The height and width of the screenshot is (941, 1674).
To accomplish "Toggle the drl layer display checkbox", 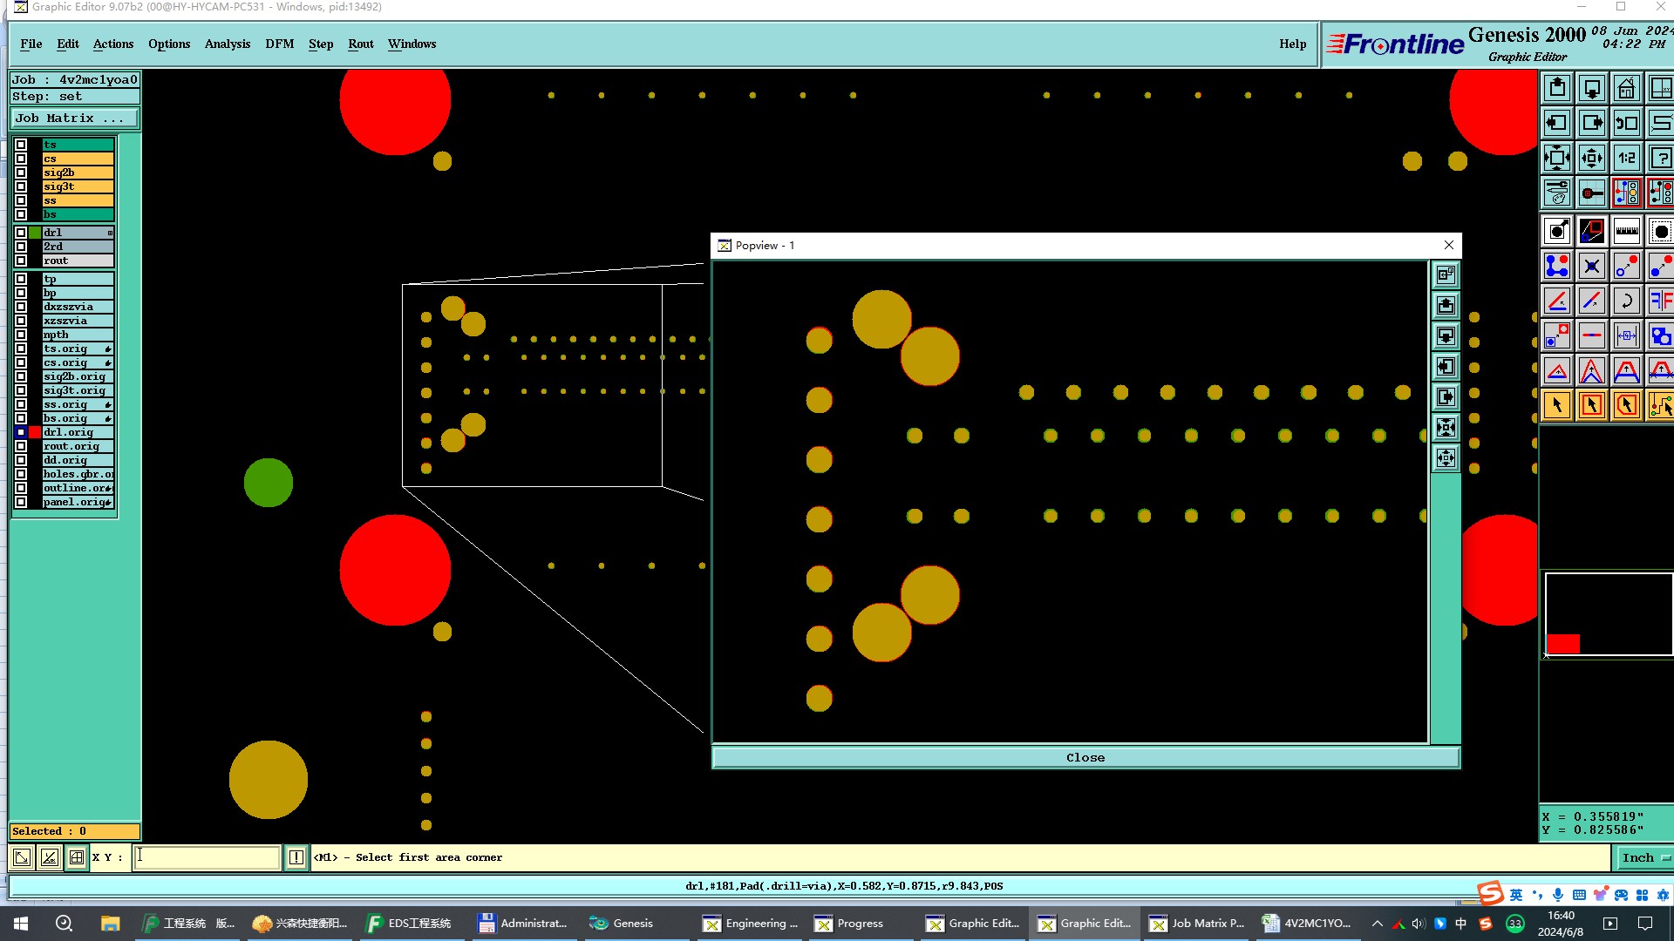I will point(21,233).
